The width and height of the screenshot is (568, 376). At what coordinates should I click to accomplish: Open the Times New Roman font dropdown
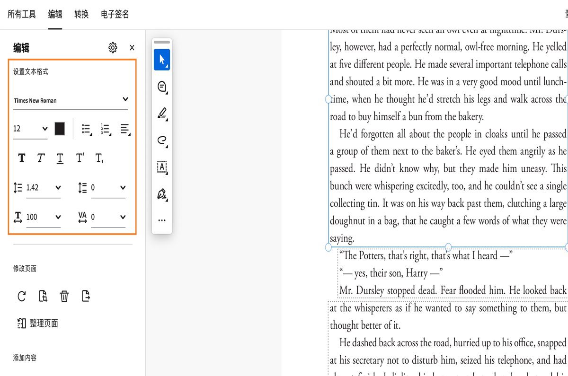(71, 100)
